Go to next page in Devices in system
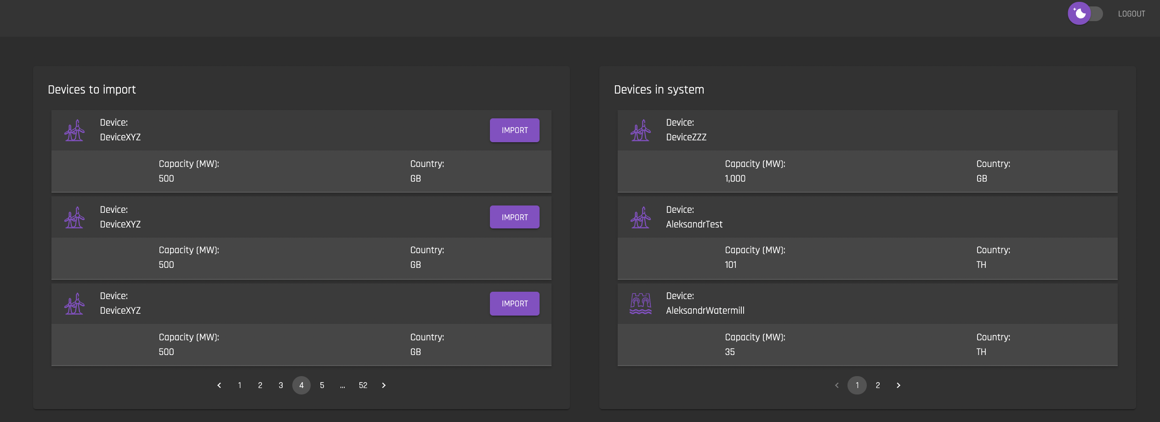1160x422 pixels. pos(898,385)
